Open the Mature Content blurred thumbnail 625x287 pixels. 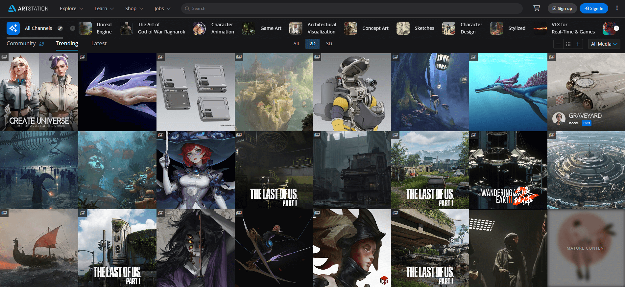(x=586, y=248)
